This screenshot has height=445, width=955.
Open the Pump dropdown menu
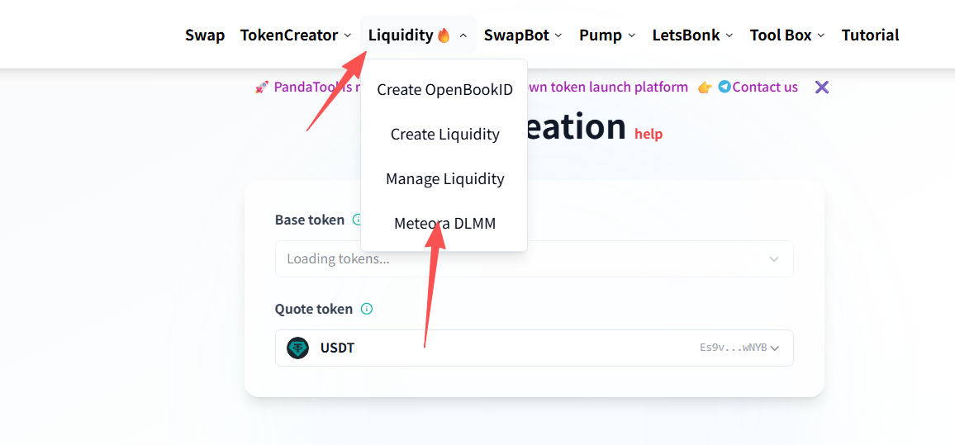(x=607, y=35)
